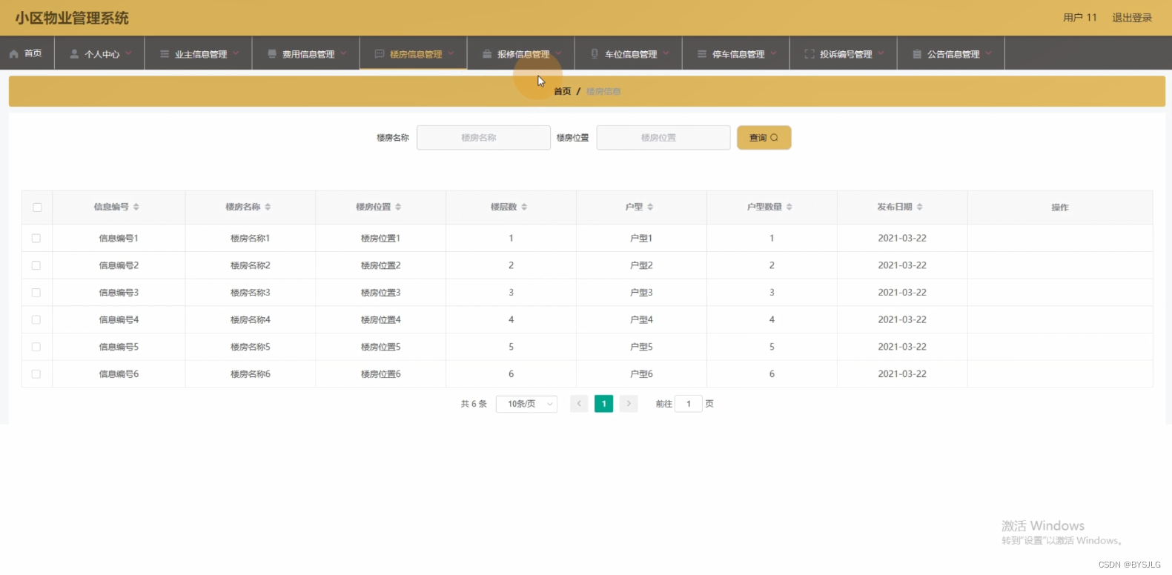Screen dimensions: 1172x575
Task: Click the 共 6 条 total count
Action: [x=474, y=404]
